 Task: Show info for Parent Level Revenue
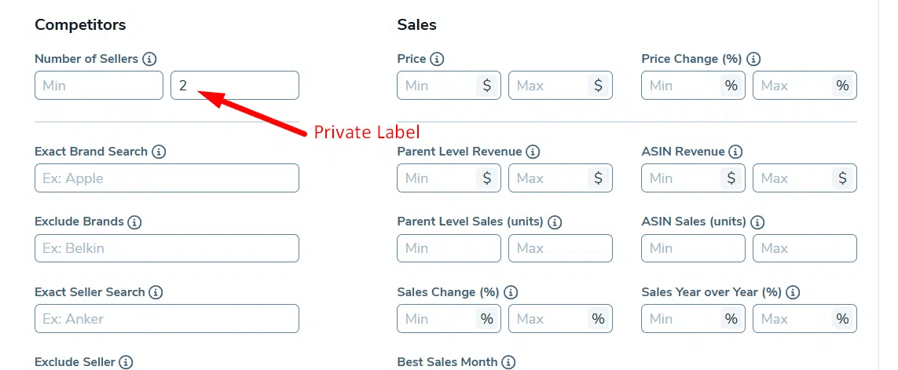pyautogui.click(x=533, y=152)
